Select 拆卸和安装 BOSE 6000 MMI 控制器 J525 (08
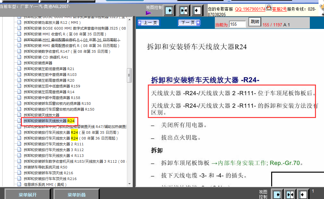The image size is (324, 199). pos(75,28)
